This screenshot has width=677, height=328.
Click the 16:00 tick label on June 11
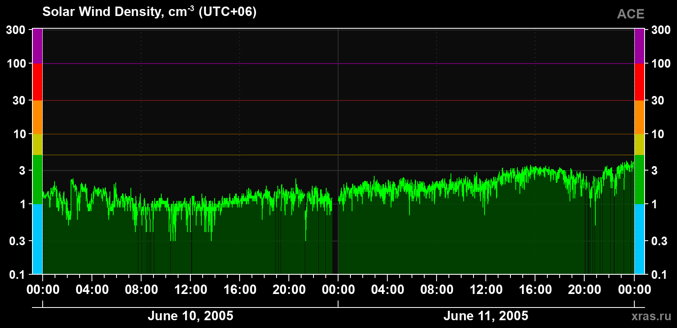(x=535, y=289)
